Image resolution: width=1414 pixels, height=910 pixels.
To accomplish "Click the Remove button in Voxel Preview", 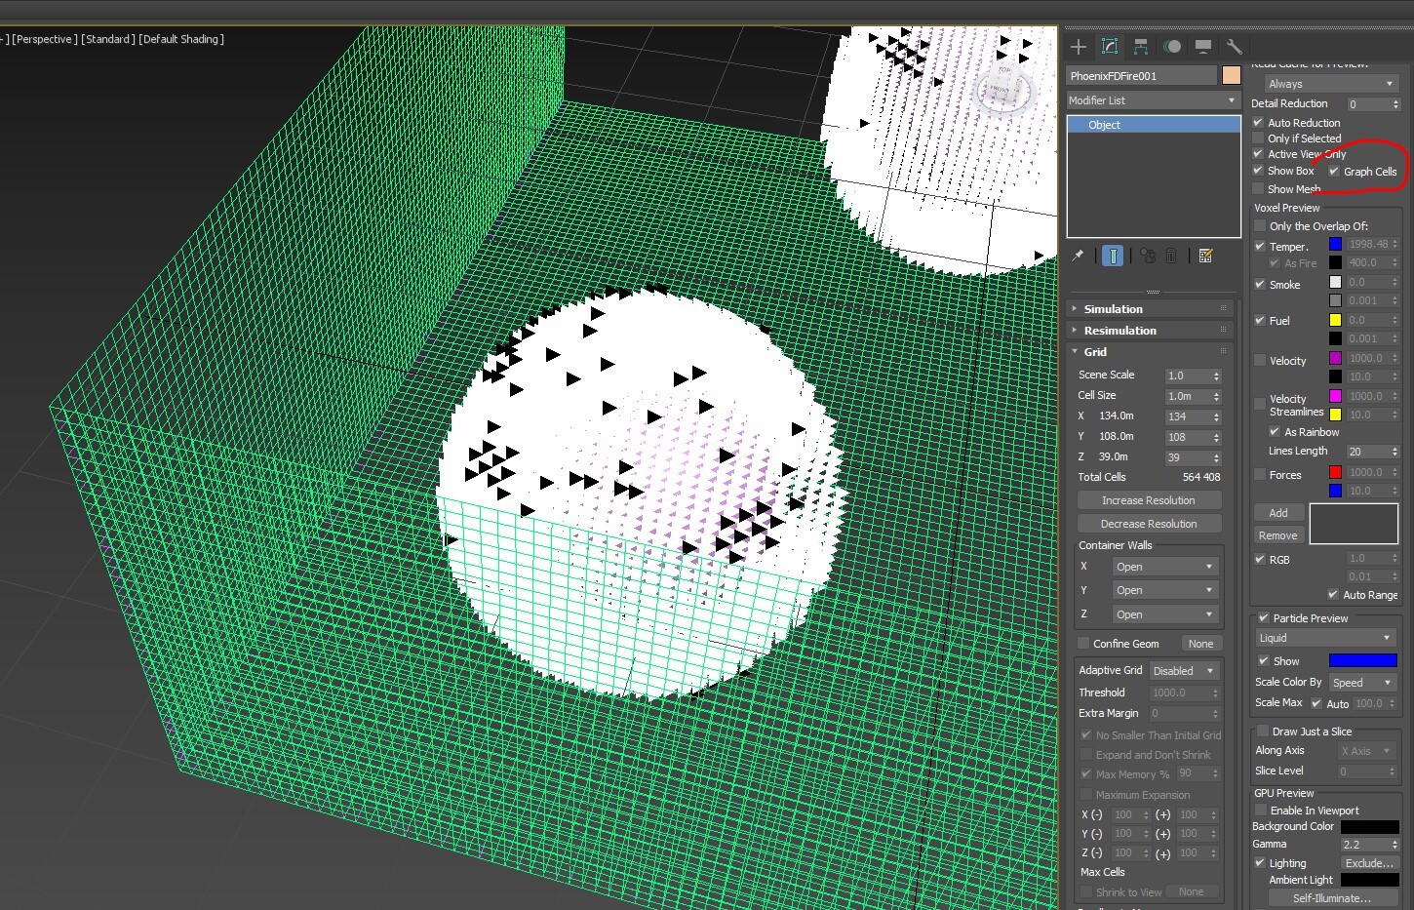I will (x=1278, y=535).
